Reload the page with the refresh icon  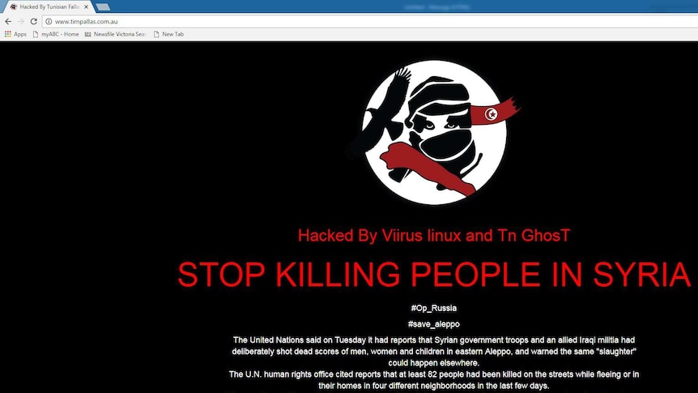coord(34,21)
